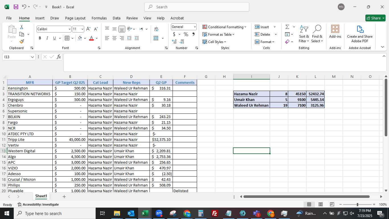
Task: Click the horizontal scrollbar thumb
Action: click(x=306, y=196)
